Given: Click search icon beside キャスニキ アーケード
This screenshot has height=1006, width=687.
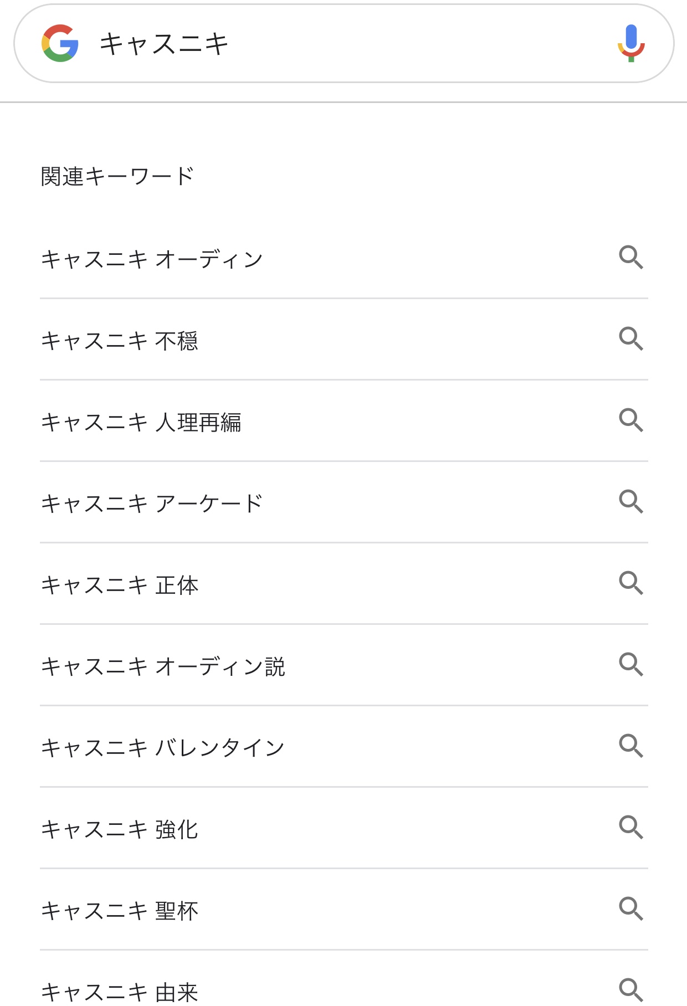Looking at the screenshot, I should (x=631, y=501).
